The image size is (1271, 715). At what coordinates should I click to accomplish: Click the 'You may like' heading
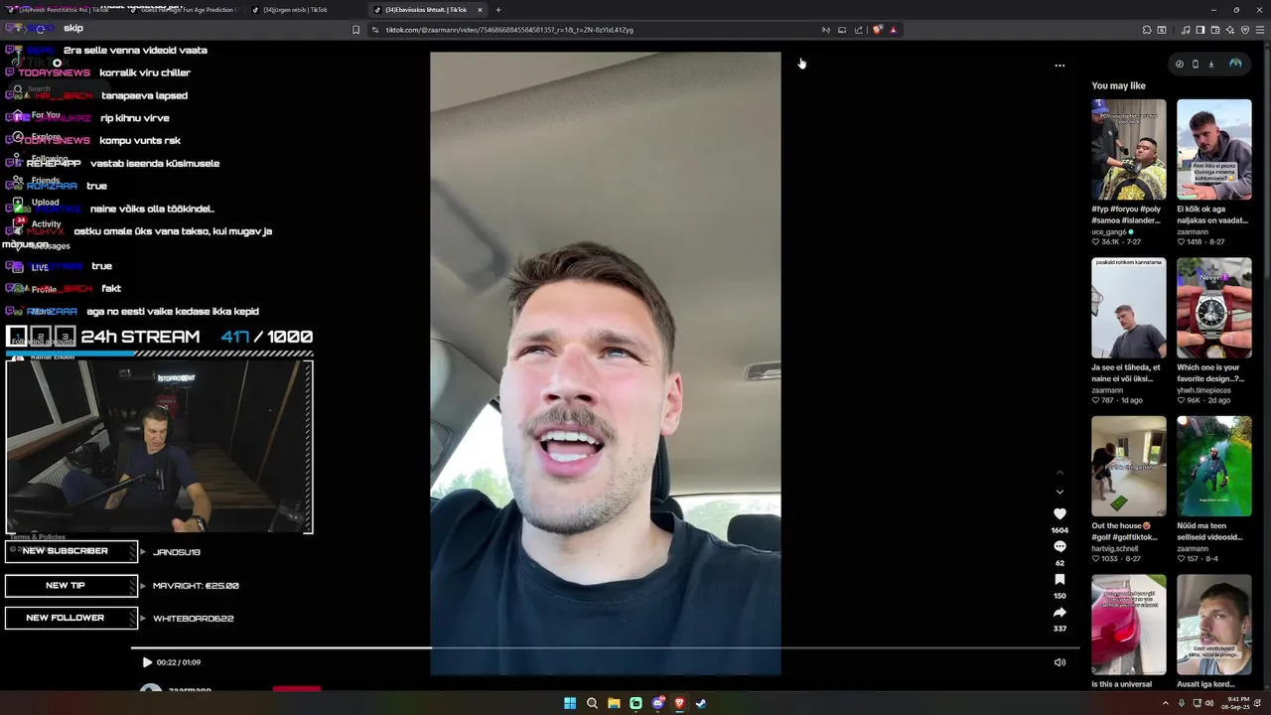[x=1118, y=85]
